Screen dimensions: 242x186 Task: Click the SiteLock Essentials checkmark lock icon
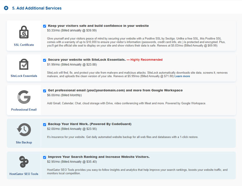click(x=24, y=64)
